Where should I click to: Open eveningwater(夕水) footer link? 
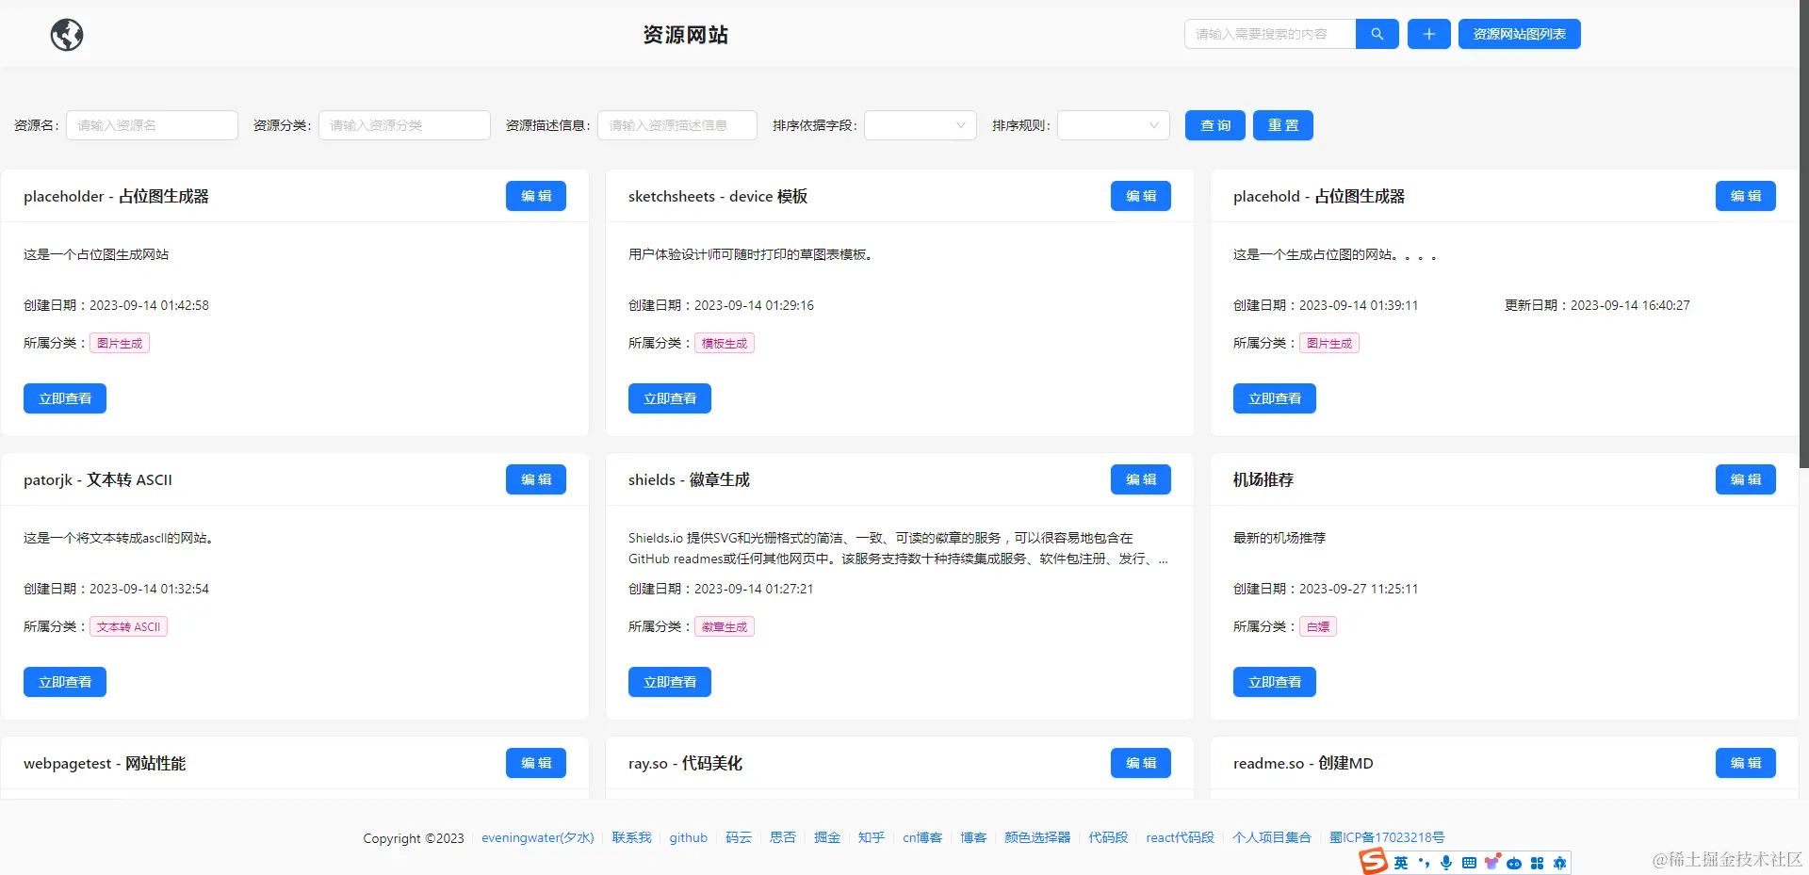[538, 837]
